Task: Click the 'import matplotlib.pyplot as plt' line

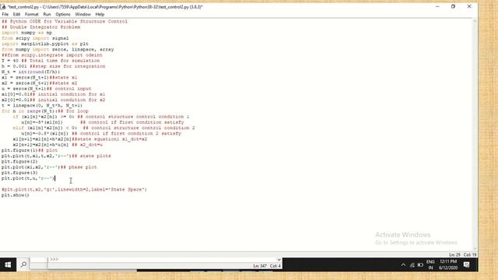Action: pyautogui.click(x=45, y=44)
